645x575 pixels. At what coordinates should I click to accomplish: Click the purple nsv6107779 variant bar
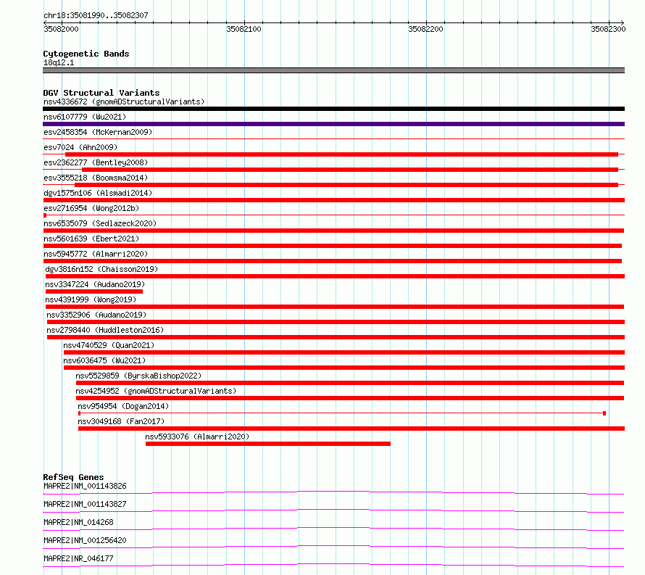[x=333, y=124]
